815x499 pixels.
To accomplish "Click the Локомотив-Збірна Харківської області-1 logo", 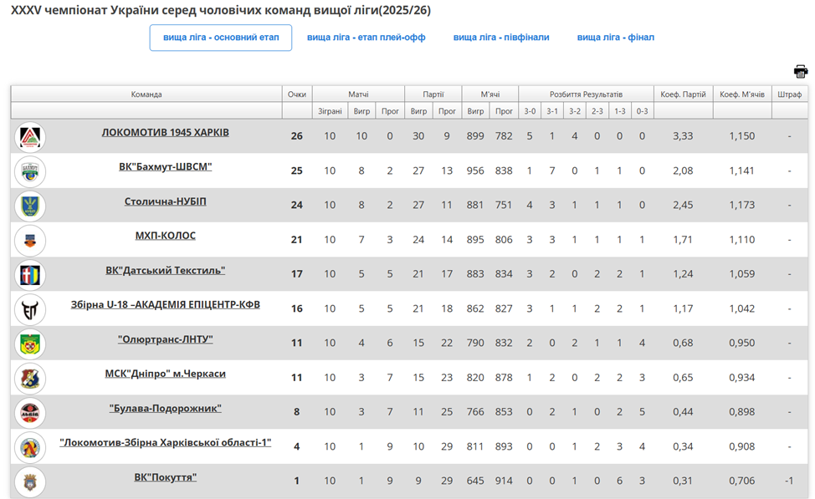I will pyautogui.click(x=30, y=447).
